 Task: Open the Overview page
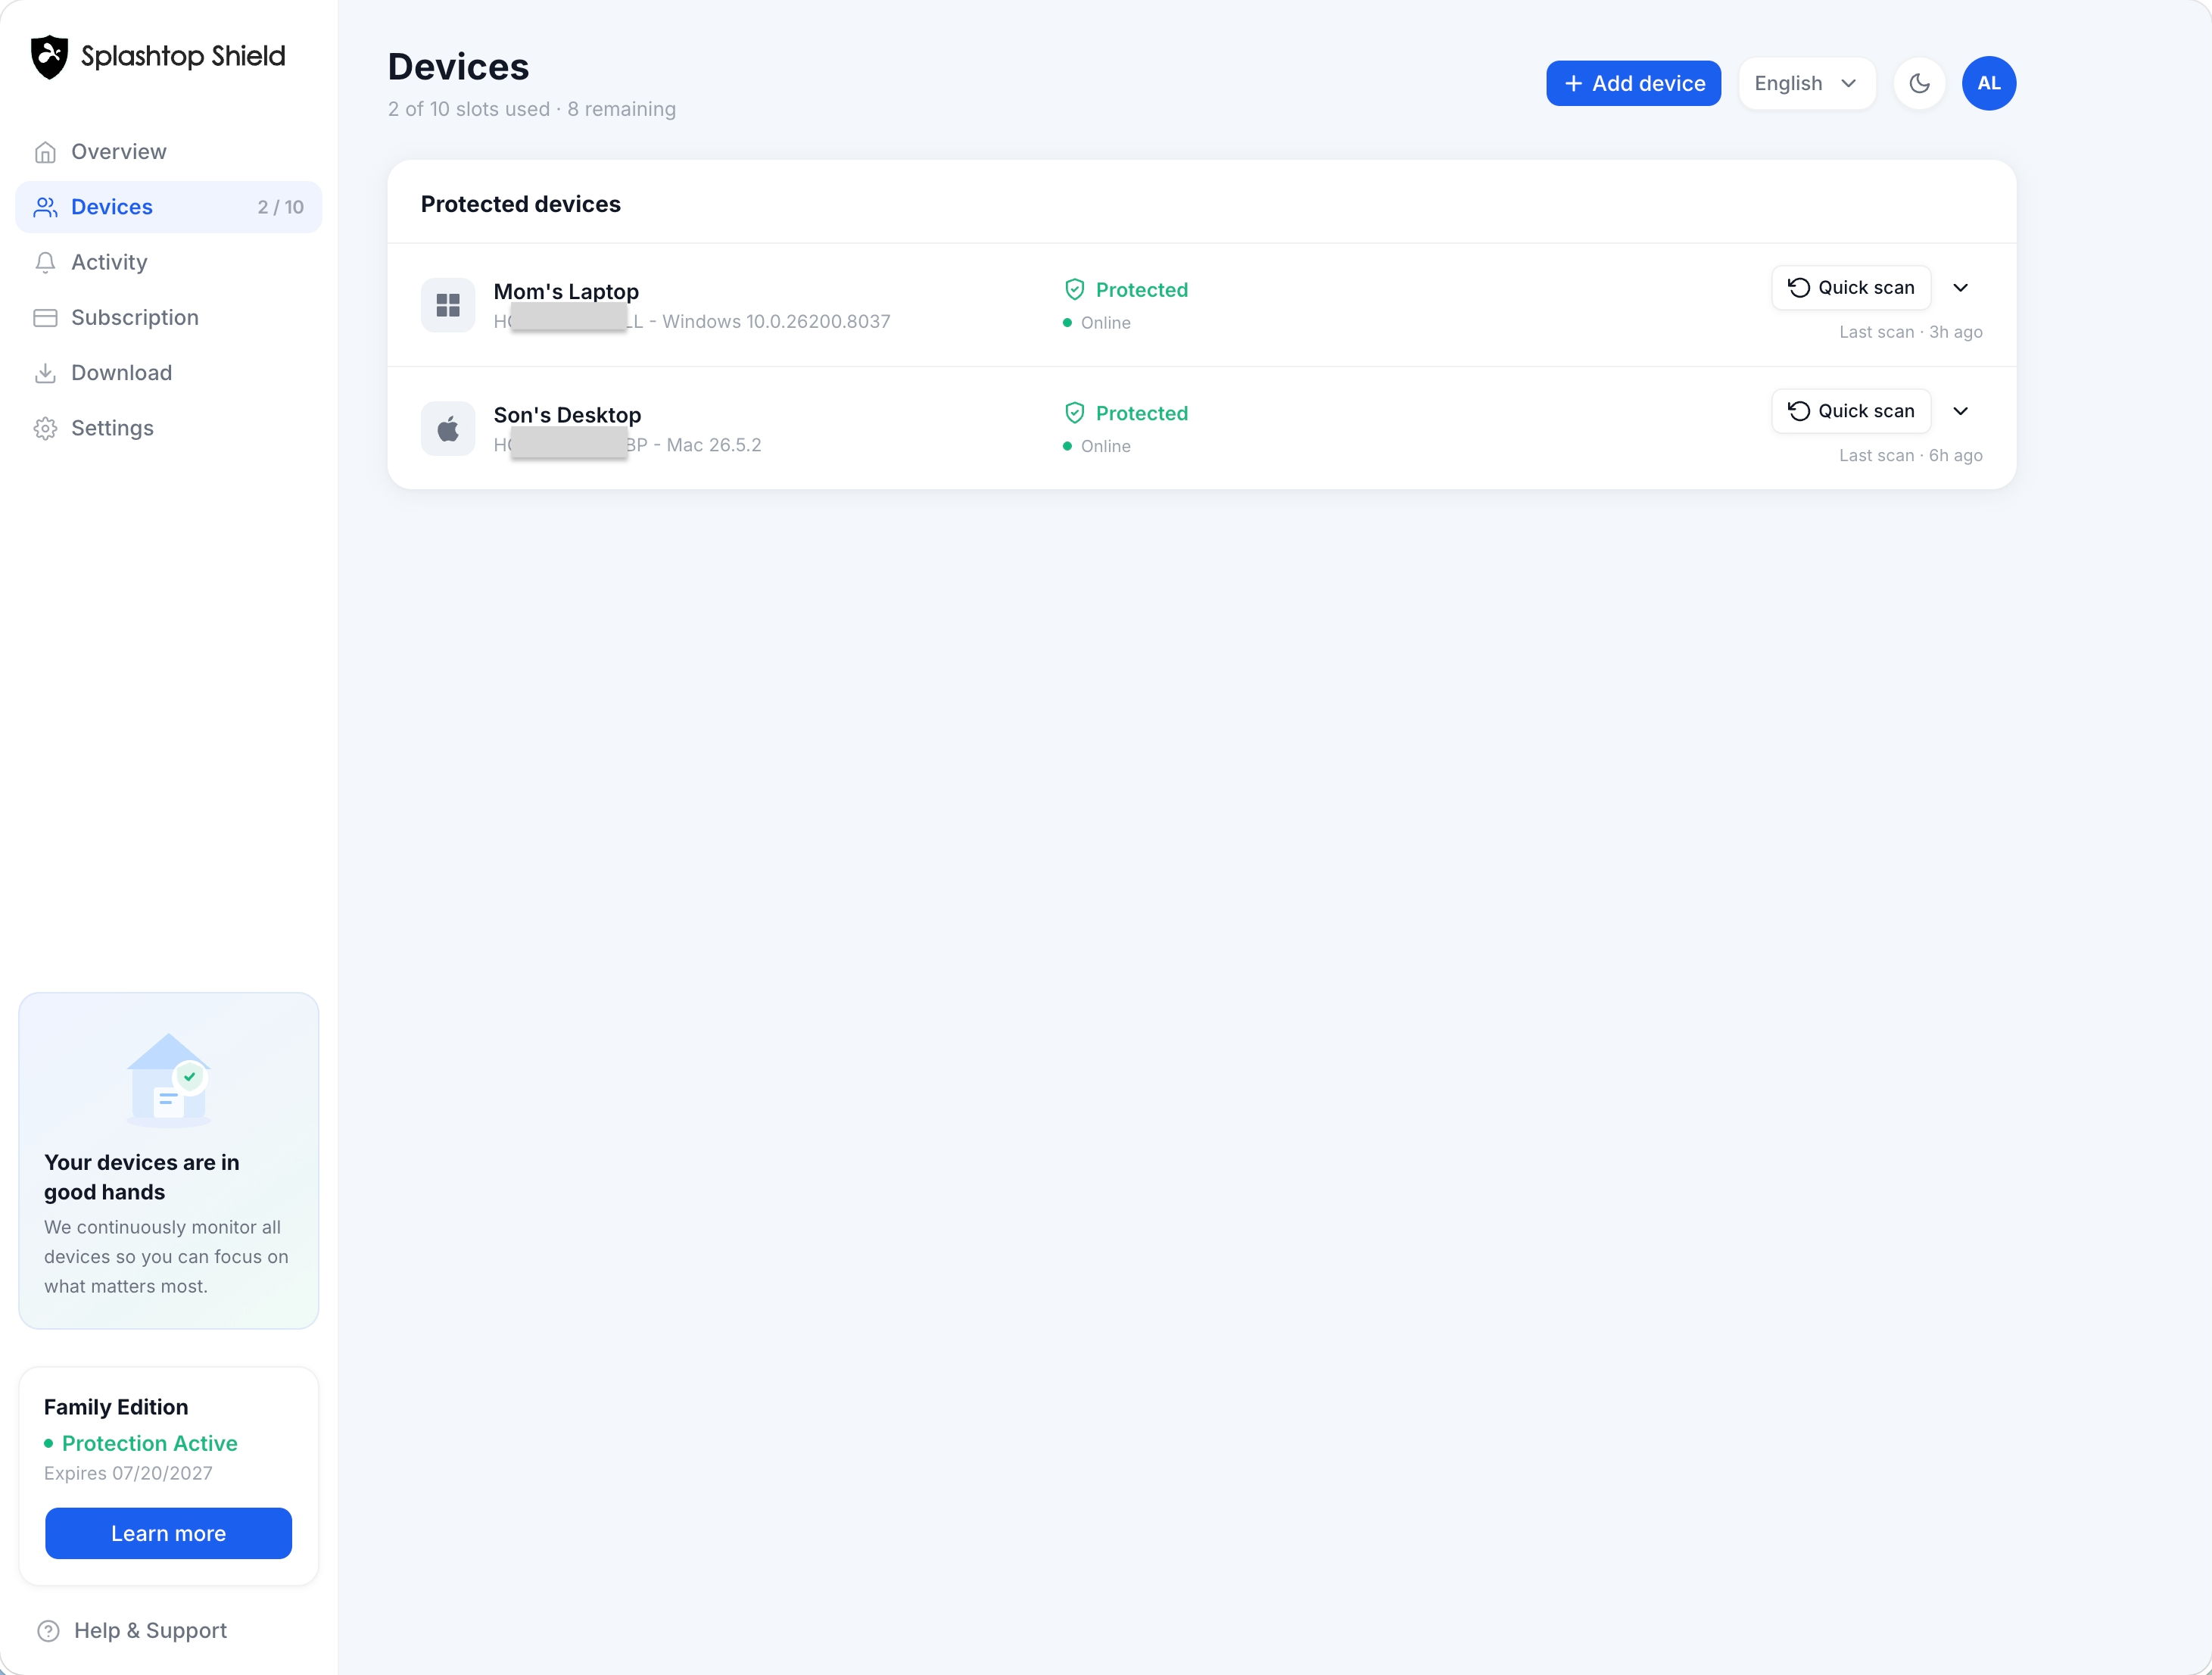pos(168,152)
